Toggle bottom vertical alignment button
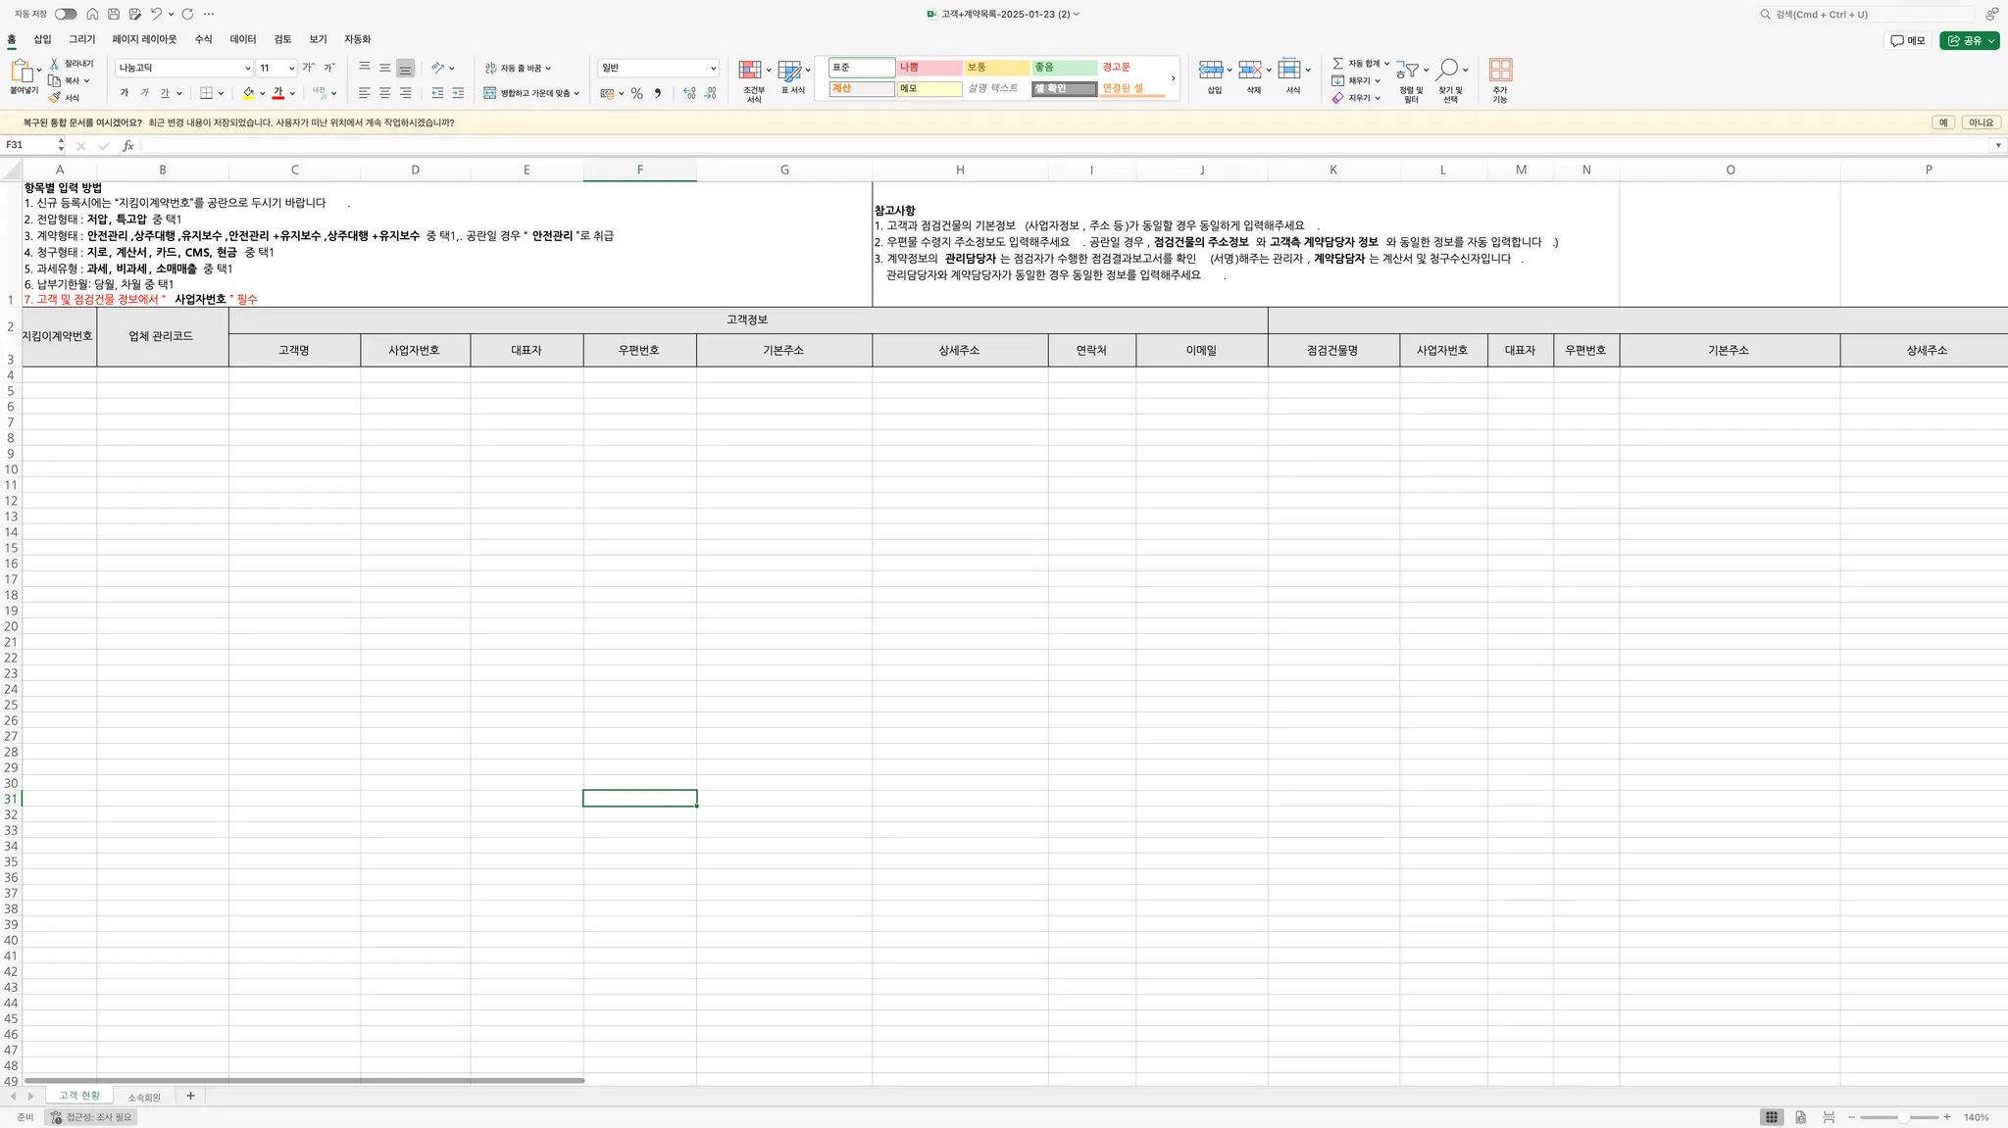The image size is (2008, 1128). (405, 68)
